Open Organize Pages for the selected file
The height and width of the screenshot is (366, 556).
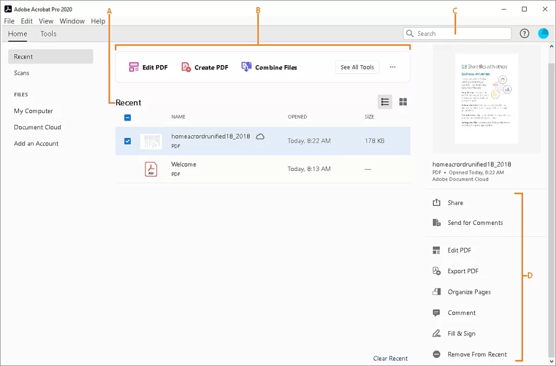(468, 292)
